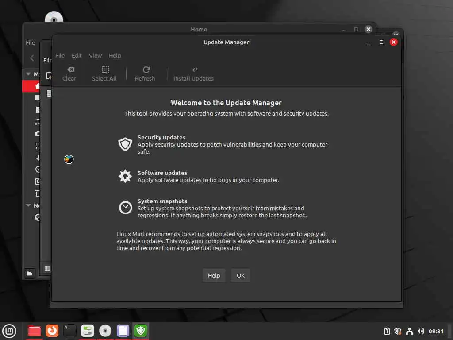This screenshot has width=453, height=340.
Task: Open notifications tray icon
Action: click(387, 331)
